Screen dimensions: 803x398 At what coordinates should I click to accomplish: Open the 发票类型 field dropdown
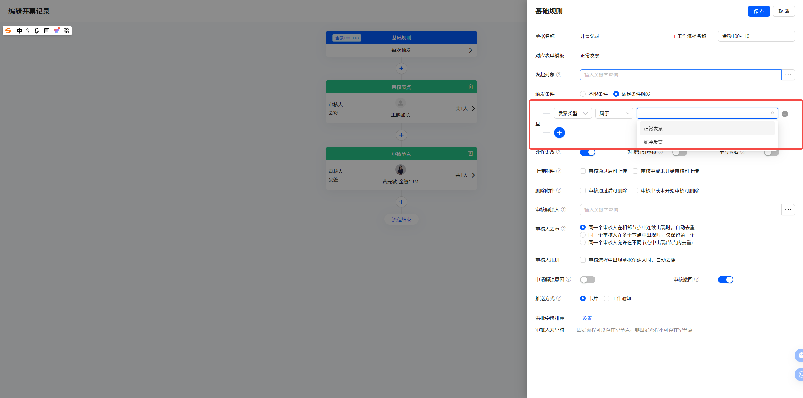coord(572,113)
